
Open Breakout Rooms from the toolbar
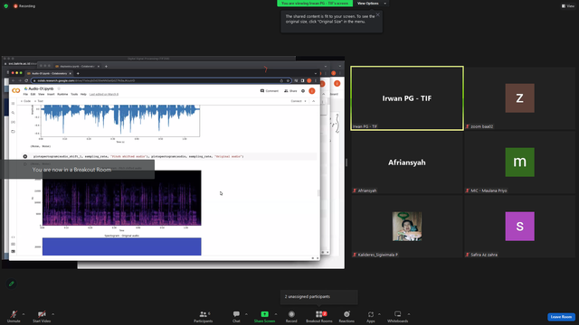tap(319, 316)
